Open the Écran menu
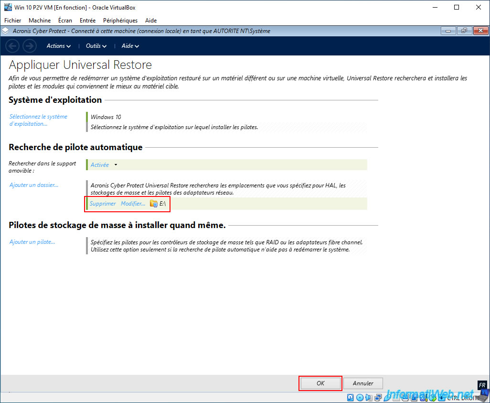This screenshot has height=403, width=490. (x=65, y=21)
